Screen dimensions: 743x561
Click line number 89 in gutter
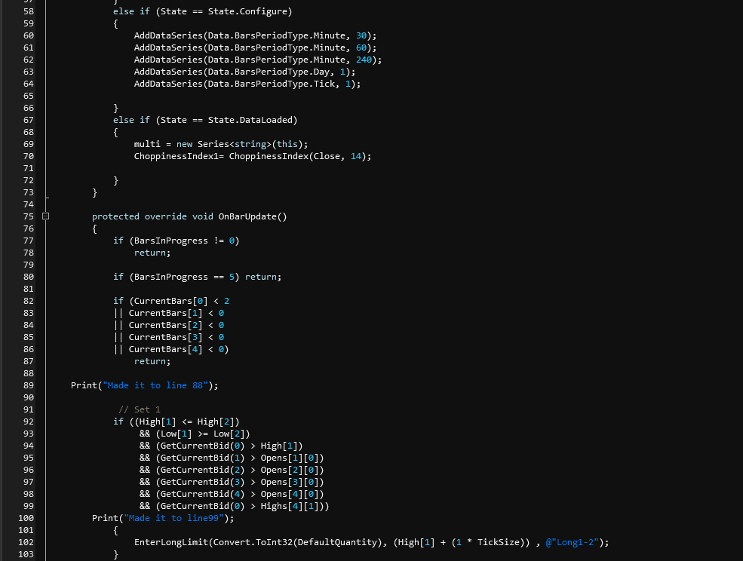29,385
